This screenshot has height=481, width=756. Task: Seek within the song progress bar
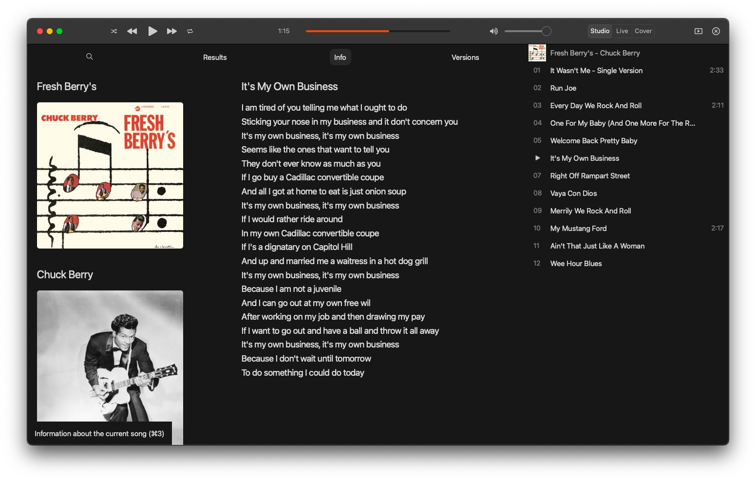pos(378,31)
